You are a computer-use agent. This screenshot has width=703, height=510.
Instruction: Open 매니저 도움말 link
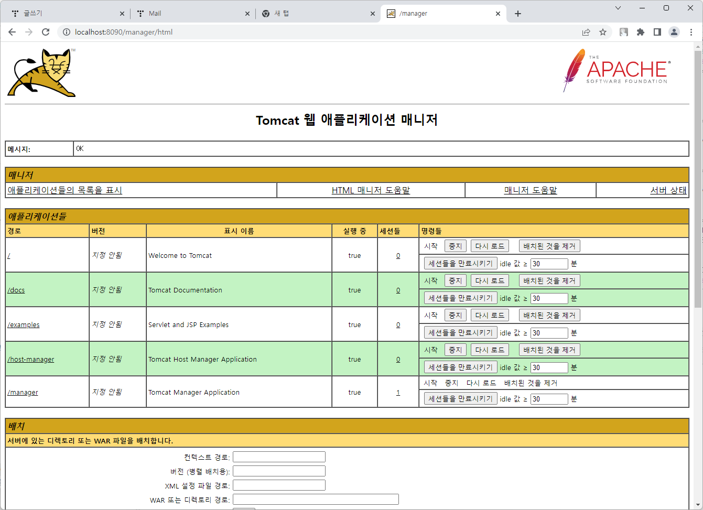click(531, 190)
